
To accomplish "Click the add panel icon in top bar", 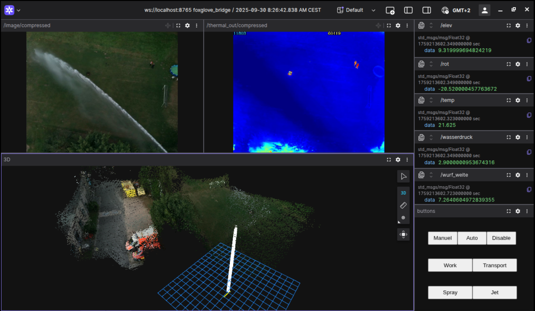I will (x=390, y=10).
